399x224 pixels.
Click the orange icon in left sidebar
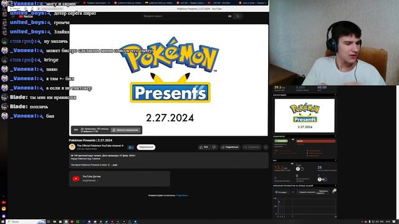pos(4,208)
